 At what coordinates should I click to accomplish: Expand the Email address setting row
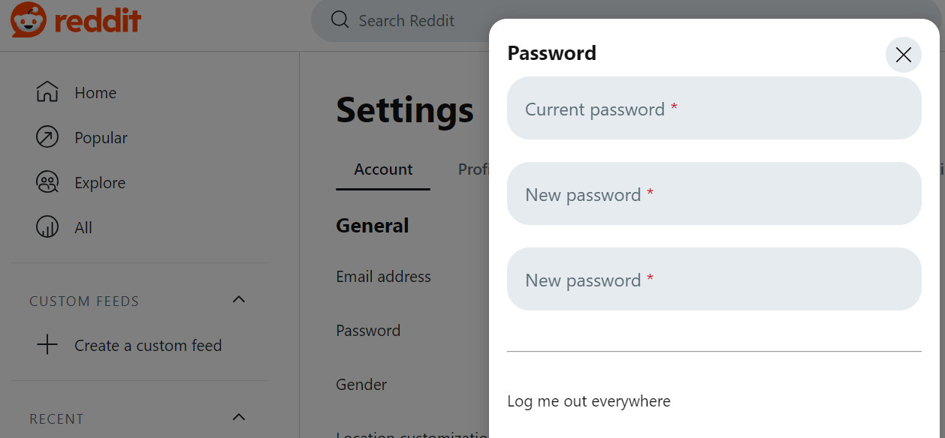(383, 276)
